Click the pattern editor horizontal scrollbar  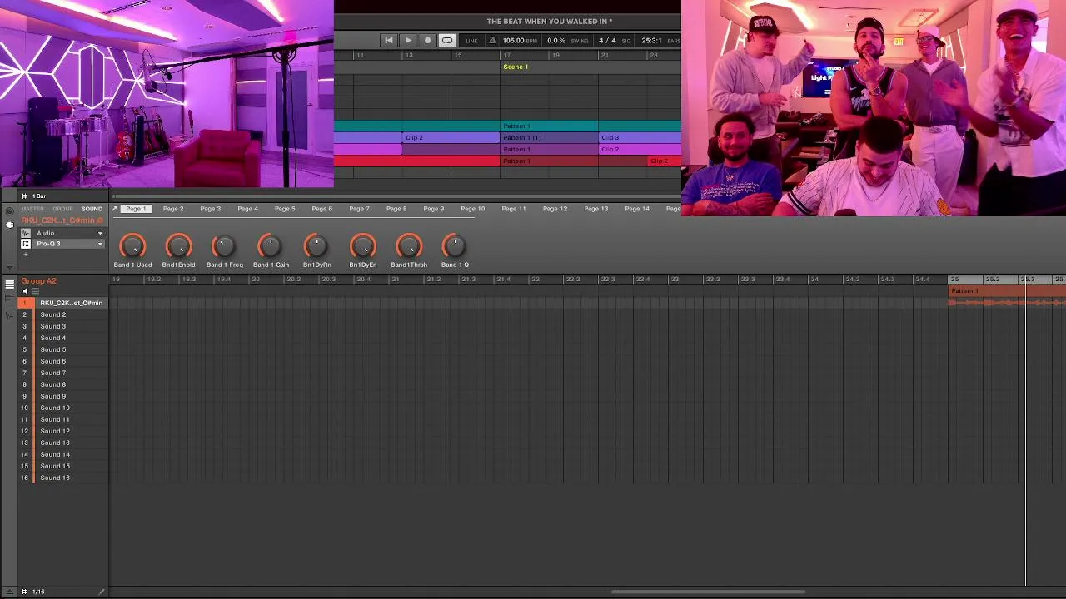pos(708,592)
